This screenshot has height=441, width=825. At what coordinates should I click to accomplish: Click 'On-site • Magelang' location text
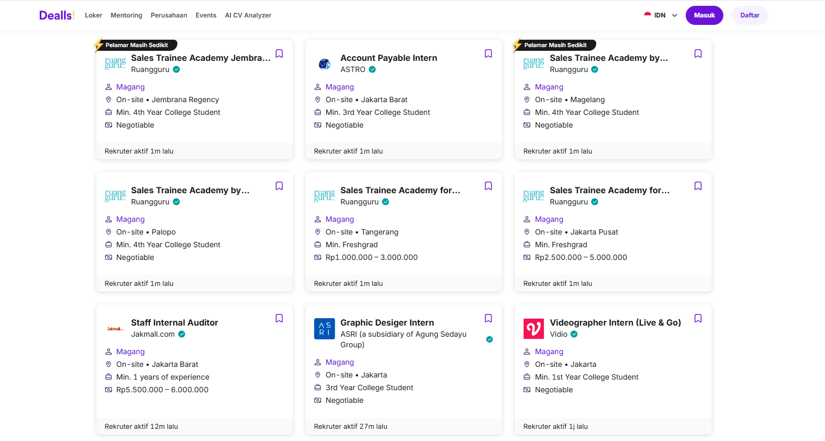coord(570,100)
